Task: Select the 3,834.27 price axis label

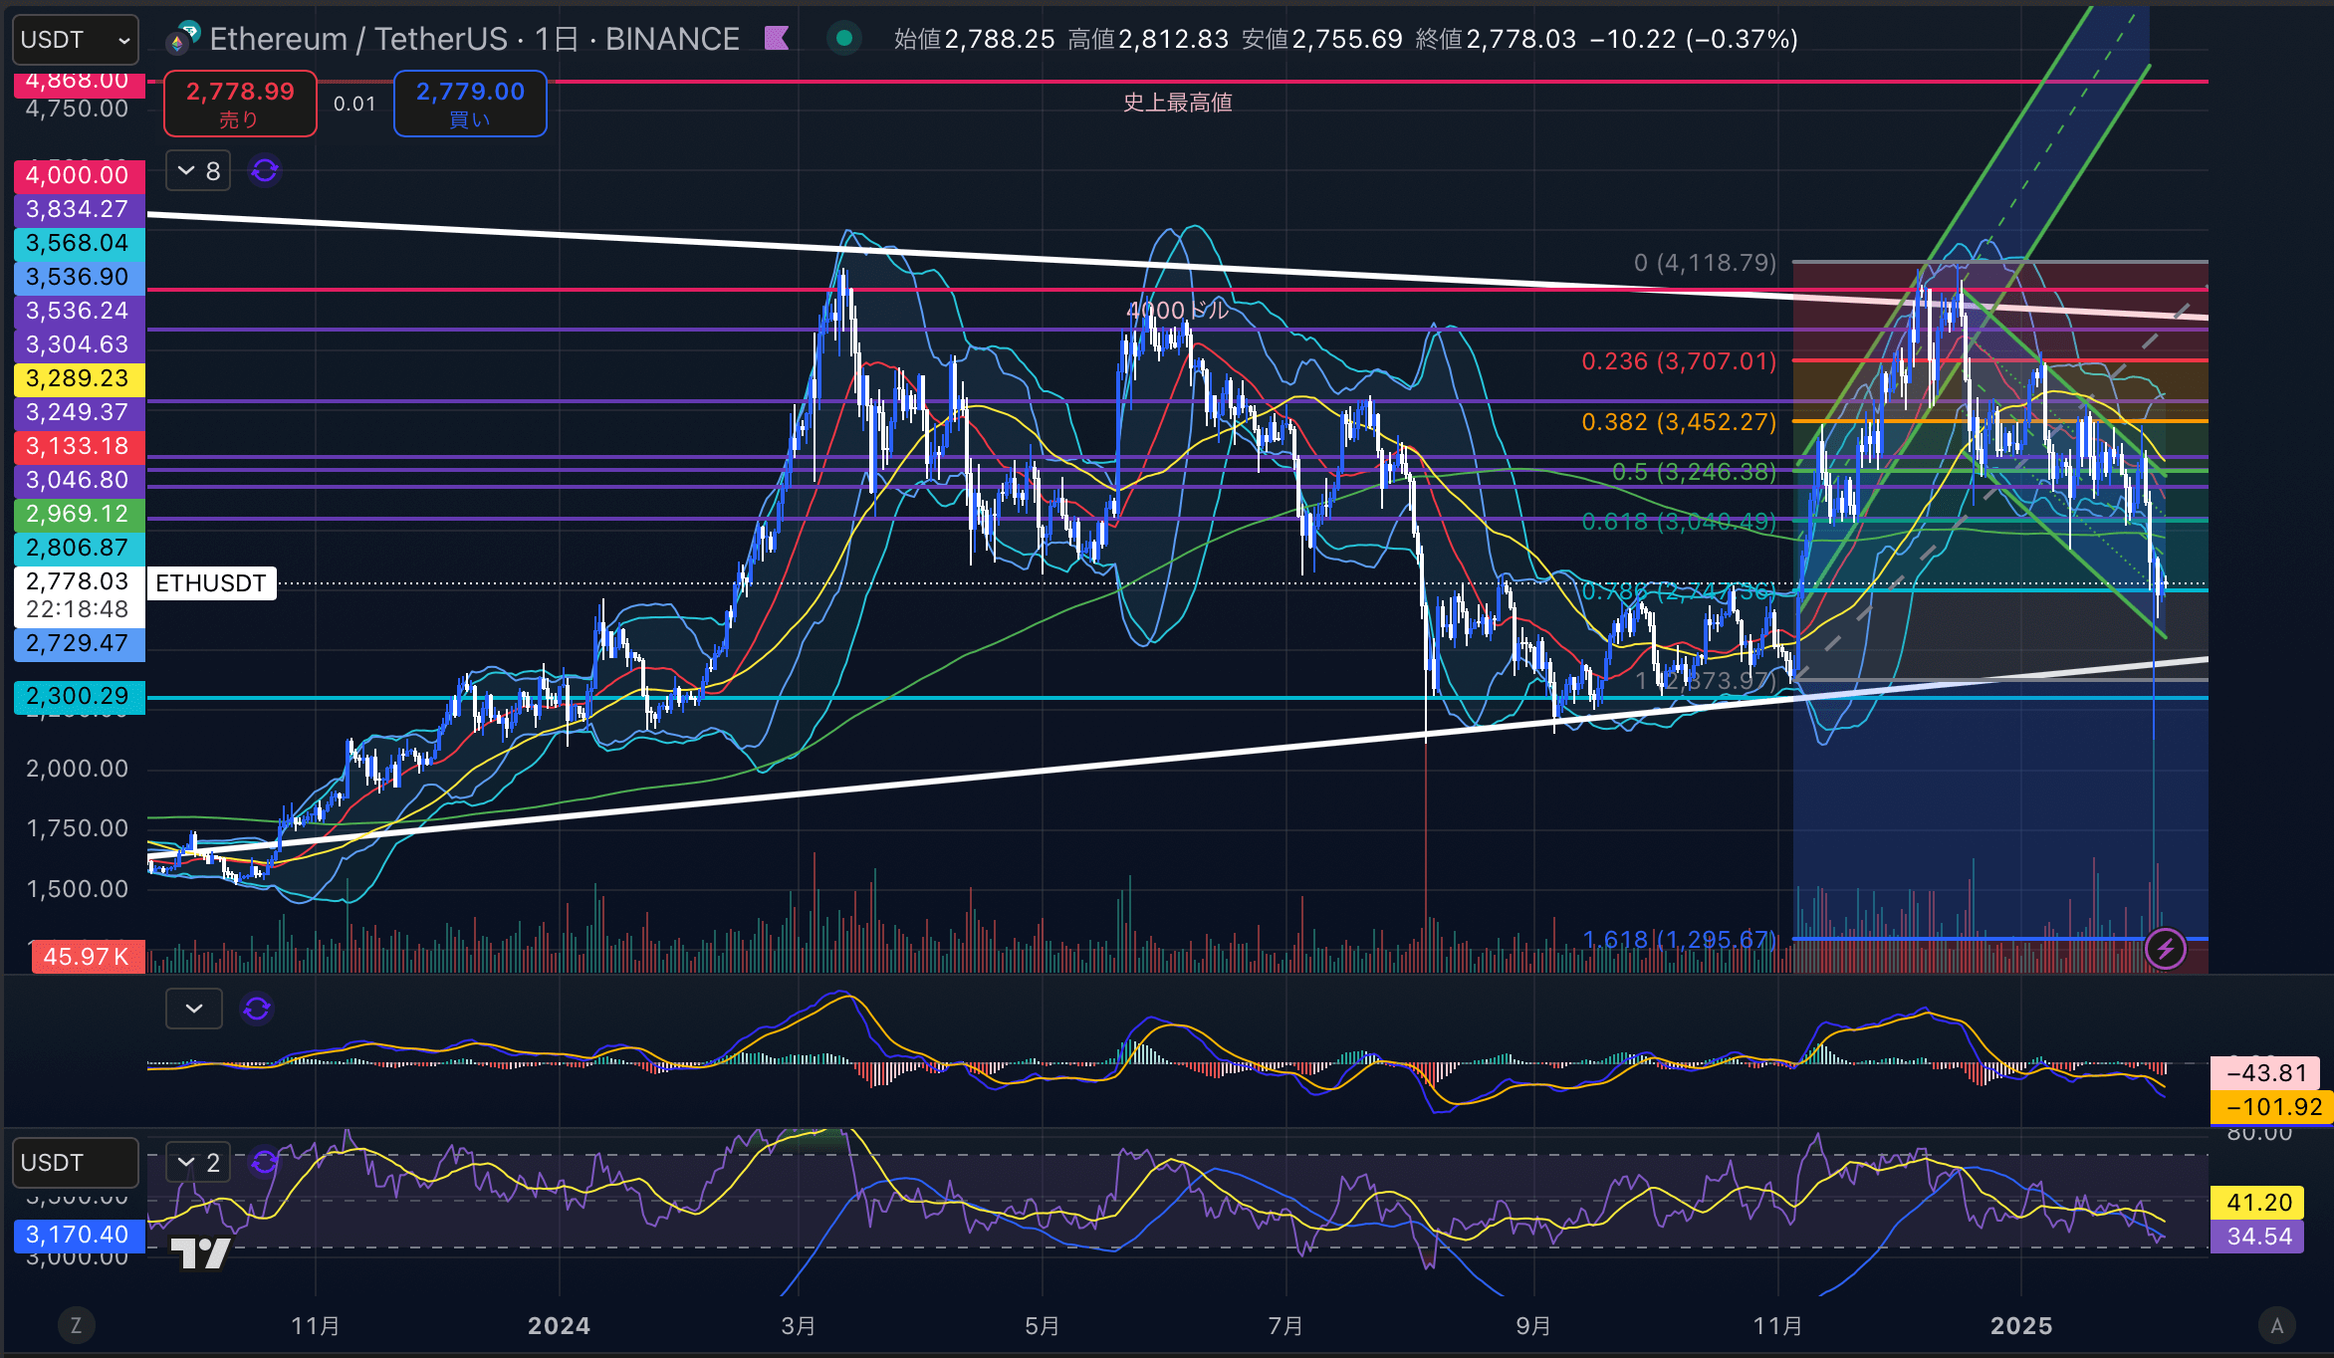Action: (x=78, y=209)
